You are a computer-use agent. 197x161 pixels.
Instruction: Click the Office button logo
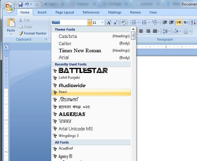click(9, 8)
